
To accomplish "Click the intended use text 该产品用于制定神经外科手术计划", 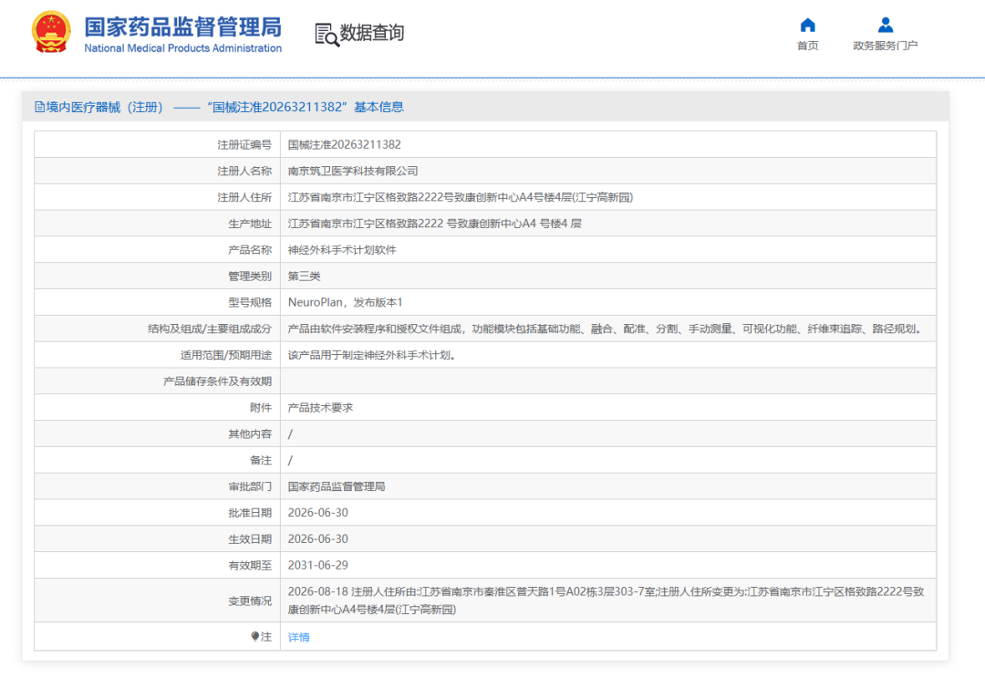I will (x=372, y=355).
